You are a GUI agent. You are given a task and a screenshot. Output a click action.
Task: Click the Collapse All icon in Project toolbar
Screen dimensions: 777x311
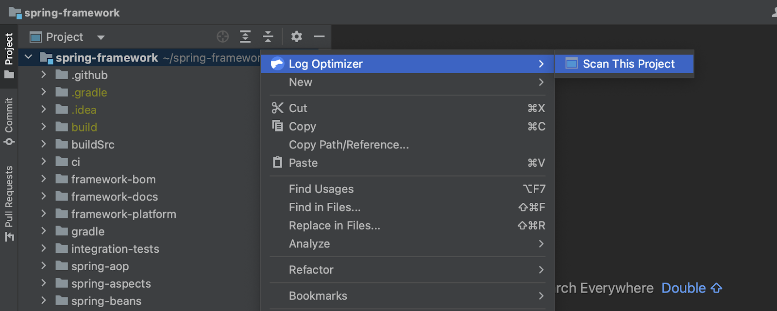pyautogui.click(x=268, y=37)
